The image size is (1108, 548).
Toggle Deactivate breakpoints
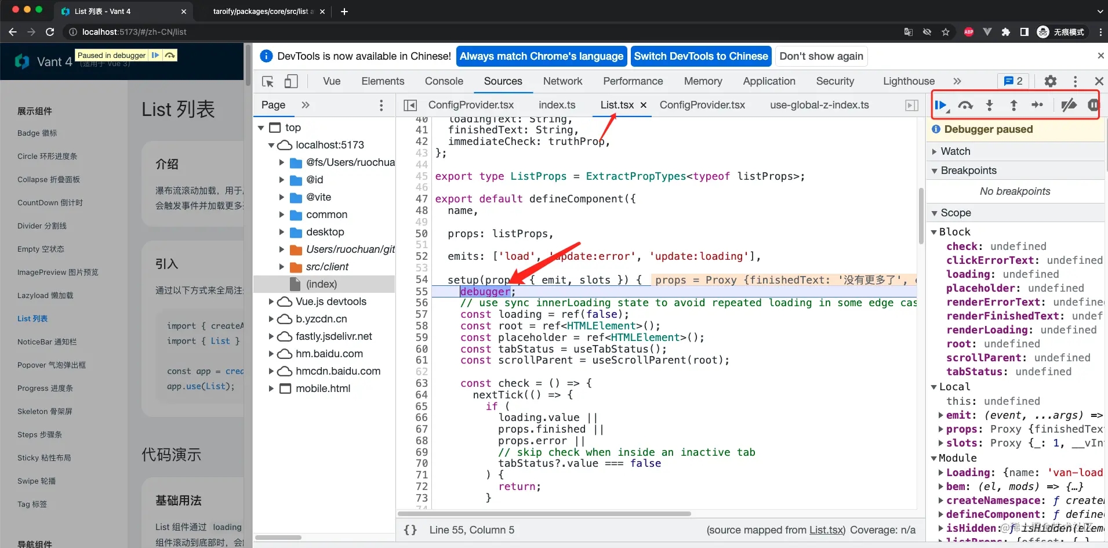[1068, 105]
